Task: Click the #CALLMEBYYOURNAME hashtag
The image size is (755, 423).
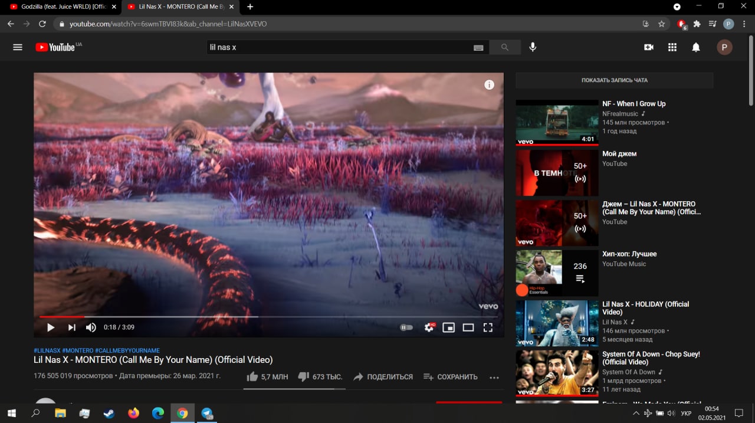Action: pos(127,350)
